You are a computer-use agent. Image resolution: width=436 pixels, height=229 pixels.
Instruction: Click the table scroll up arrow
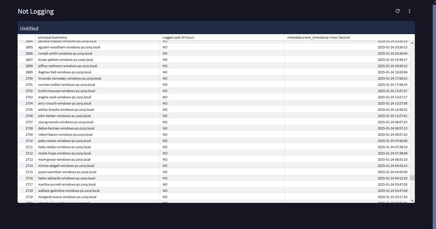(412, 43)
